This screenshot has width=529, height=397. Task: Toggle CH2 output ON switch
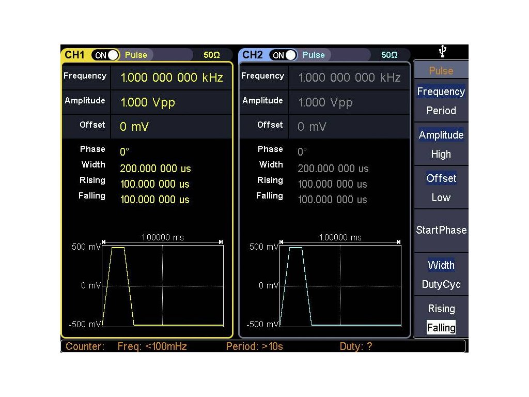(284, 55)
